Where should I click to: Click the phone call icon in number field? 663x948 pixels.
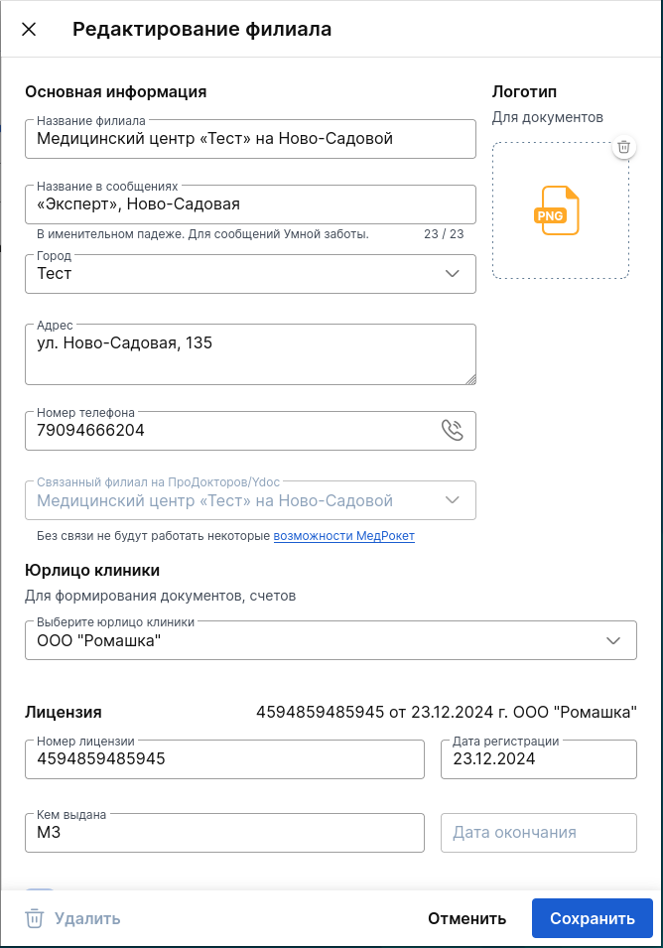click(x=452, y=431)
